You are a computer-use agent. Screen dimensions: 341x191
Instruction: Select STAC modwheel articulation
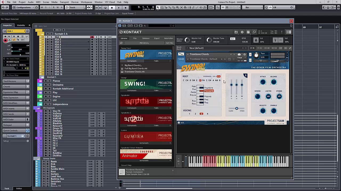click(218, 76)
